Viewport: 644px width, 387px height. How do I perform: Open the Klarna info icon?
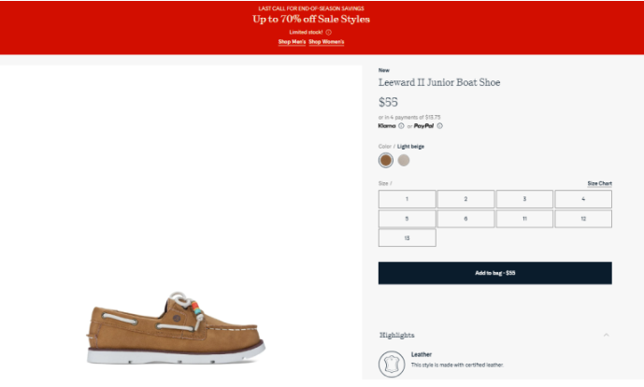click(401, 125)
